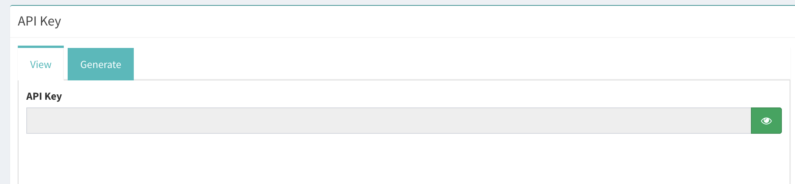Focus the API Key text field

[389, 121]
